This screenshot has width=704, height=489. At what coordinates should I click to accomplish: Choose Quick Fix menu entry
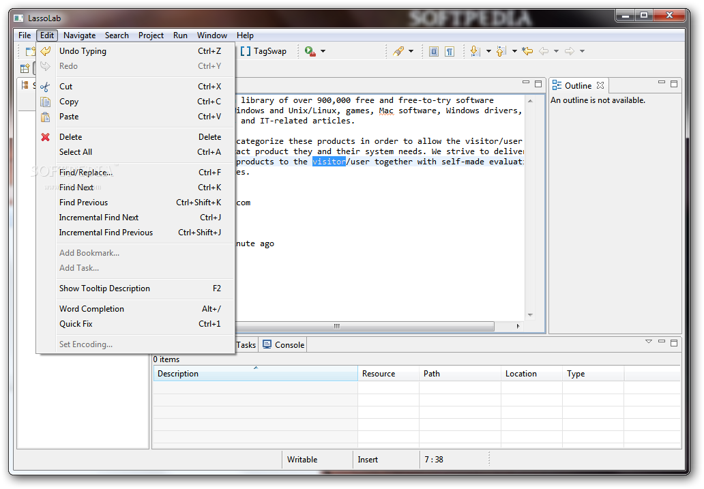pyautogui.click(x=136, y=324)
